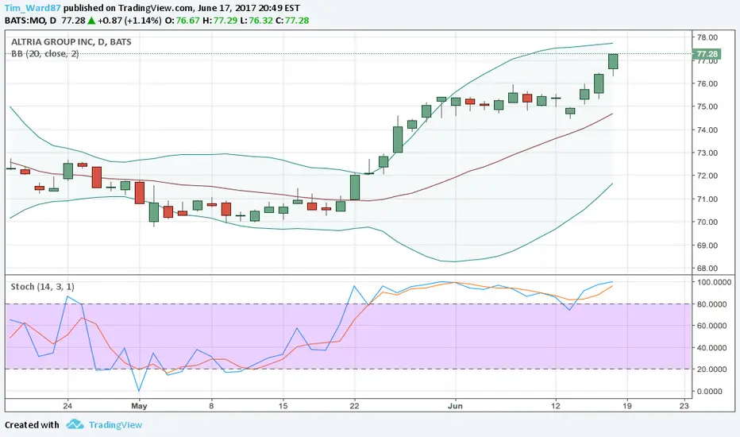Click the tall green candle on May 22
The image size is (740, 437).
(x=354, y=188)
